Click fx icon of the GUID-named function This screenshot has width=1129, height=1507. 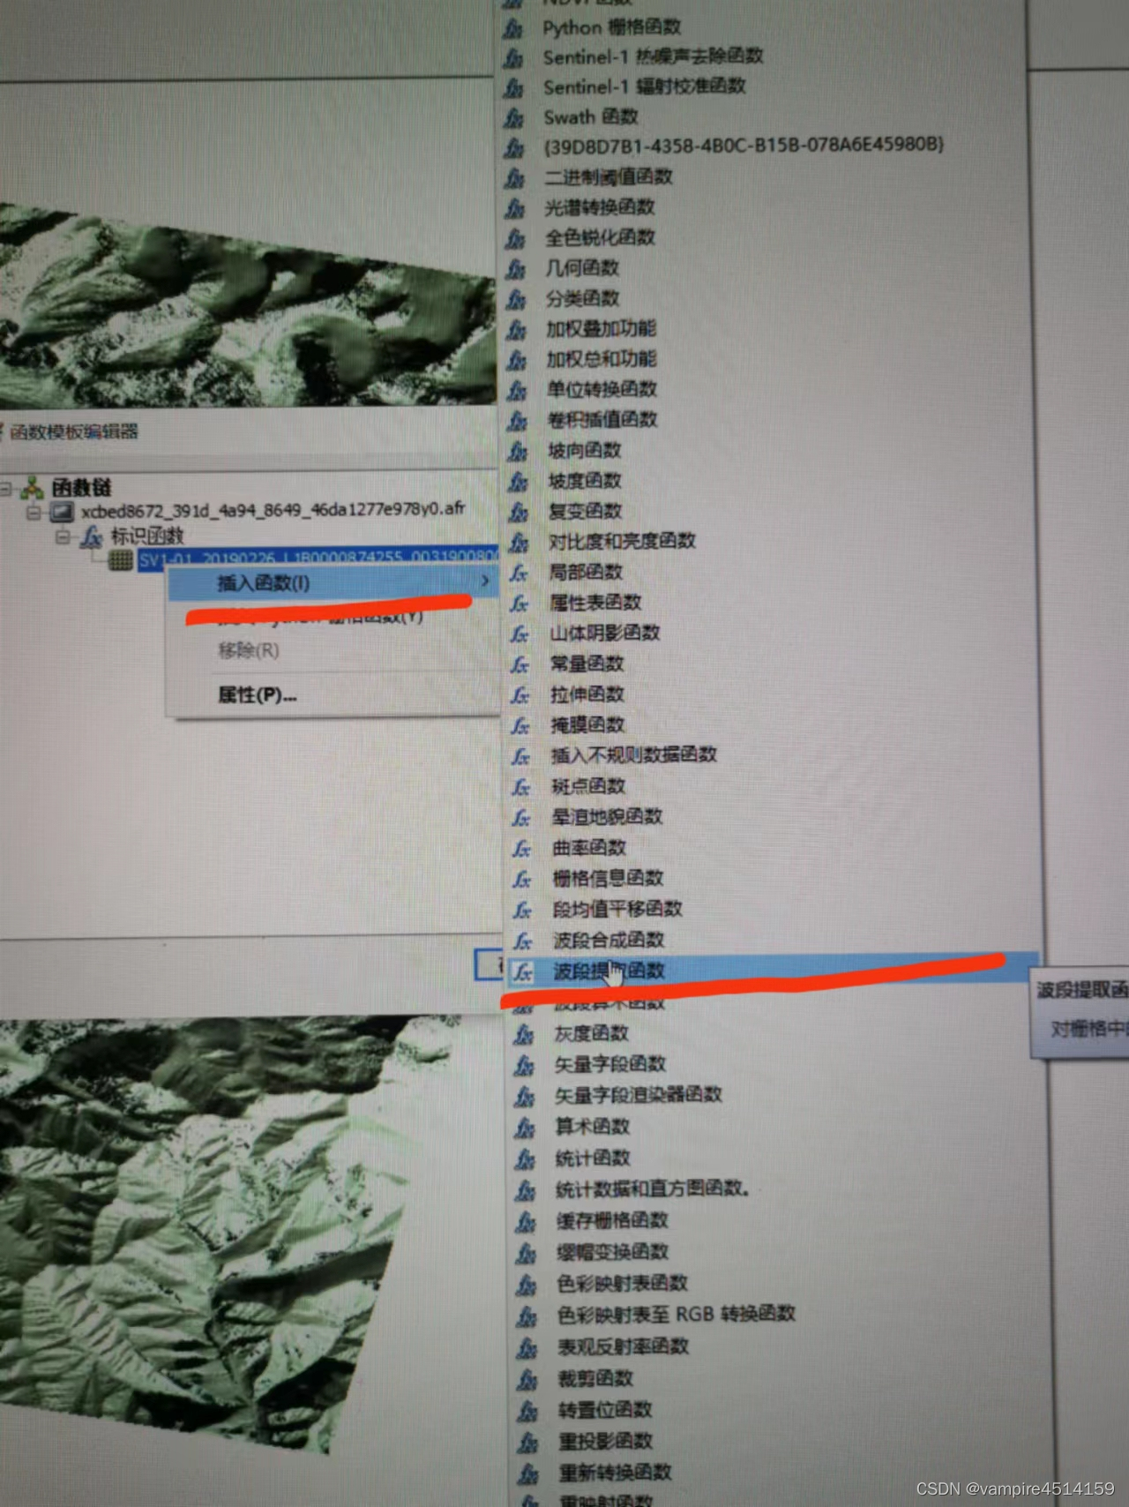coord(513,146)
